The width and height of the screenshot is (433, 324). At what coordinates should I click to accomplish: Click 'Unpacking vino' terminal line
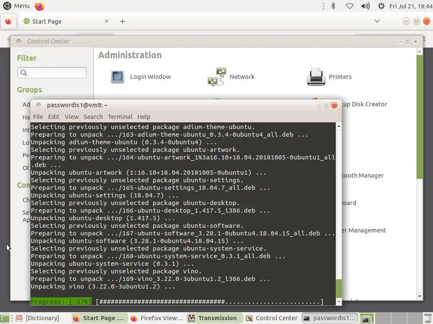103,286
